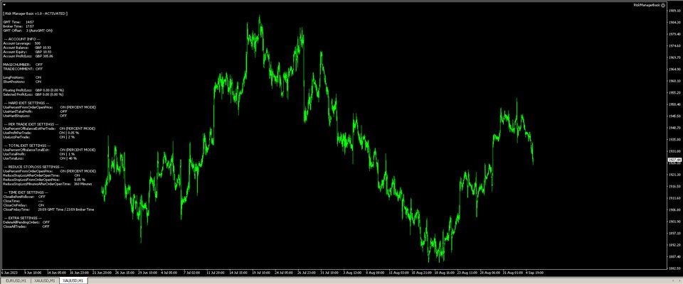Click the LongPositions ON line
This screenshot has height=284, width=683.
tap(22, 77)
